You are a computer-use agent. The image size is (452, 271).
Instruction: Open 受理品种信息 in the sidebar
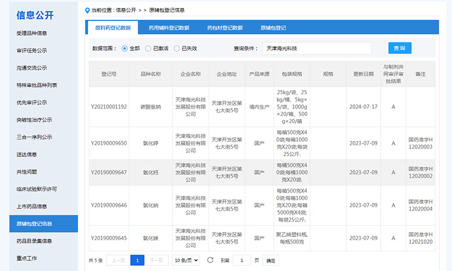click(x=35, y=33)
